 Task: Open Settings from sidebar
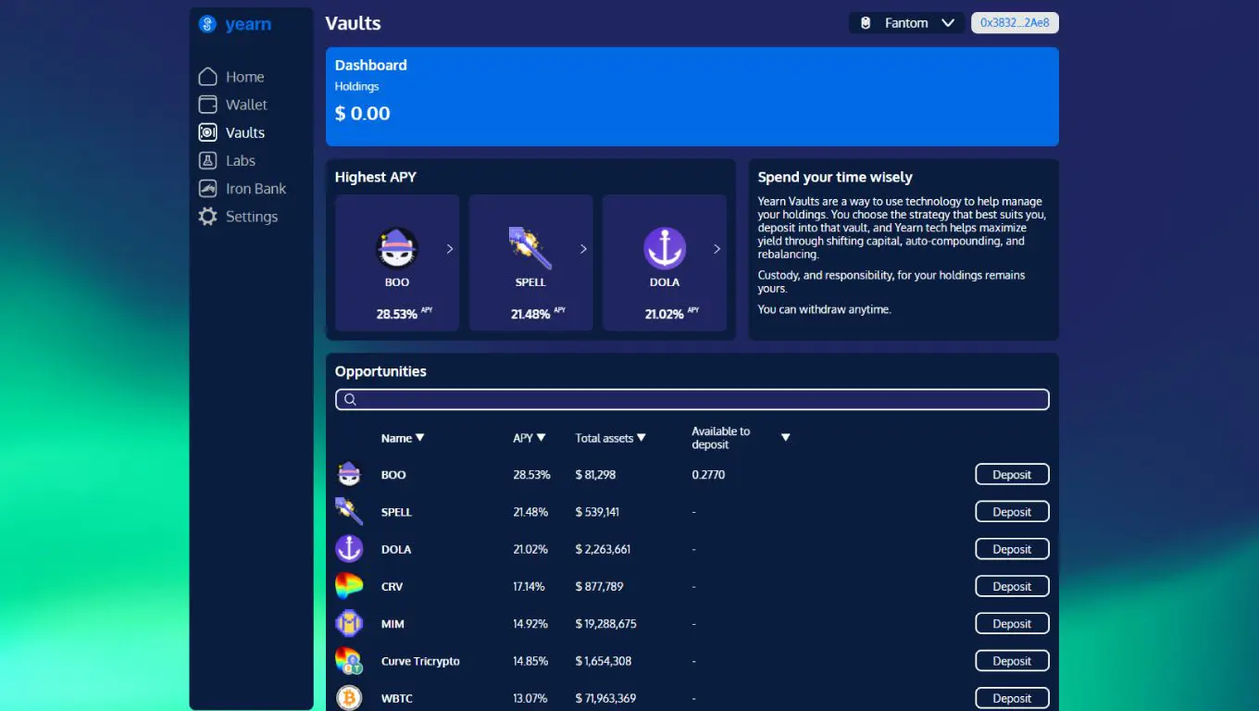[x=252, y=217]
